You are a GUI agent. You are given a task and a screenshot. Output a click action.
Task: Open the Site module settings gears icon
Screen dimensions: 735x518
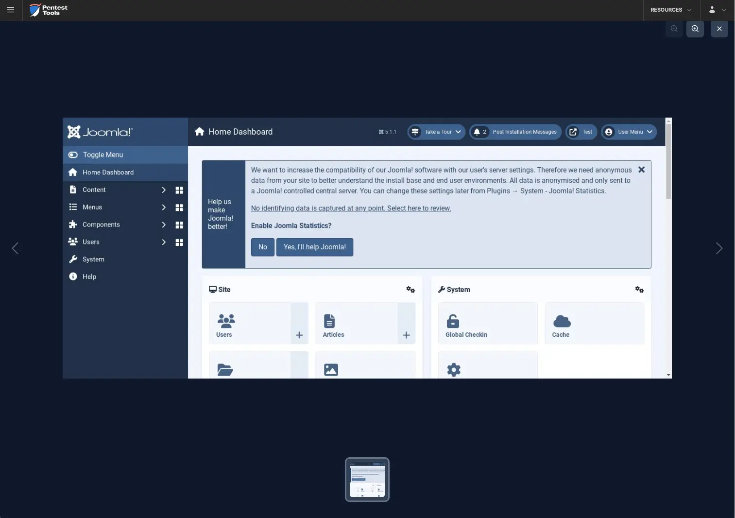point(410,290)
